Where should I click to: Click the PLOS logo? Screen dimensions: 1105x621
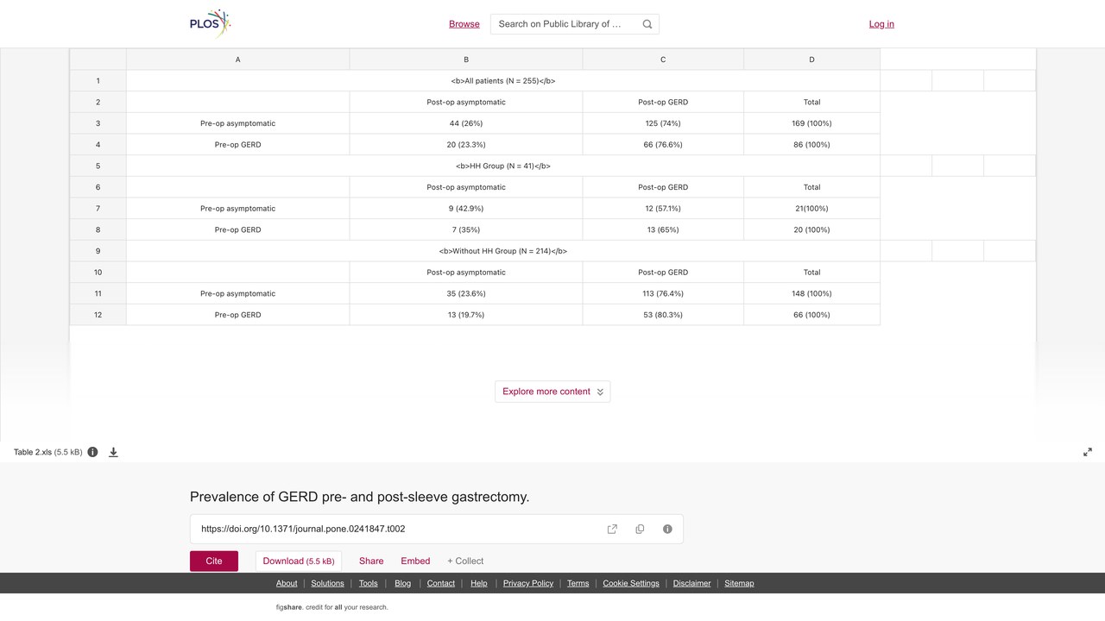[211, 23]
